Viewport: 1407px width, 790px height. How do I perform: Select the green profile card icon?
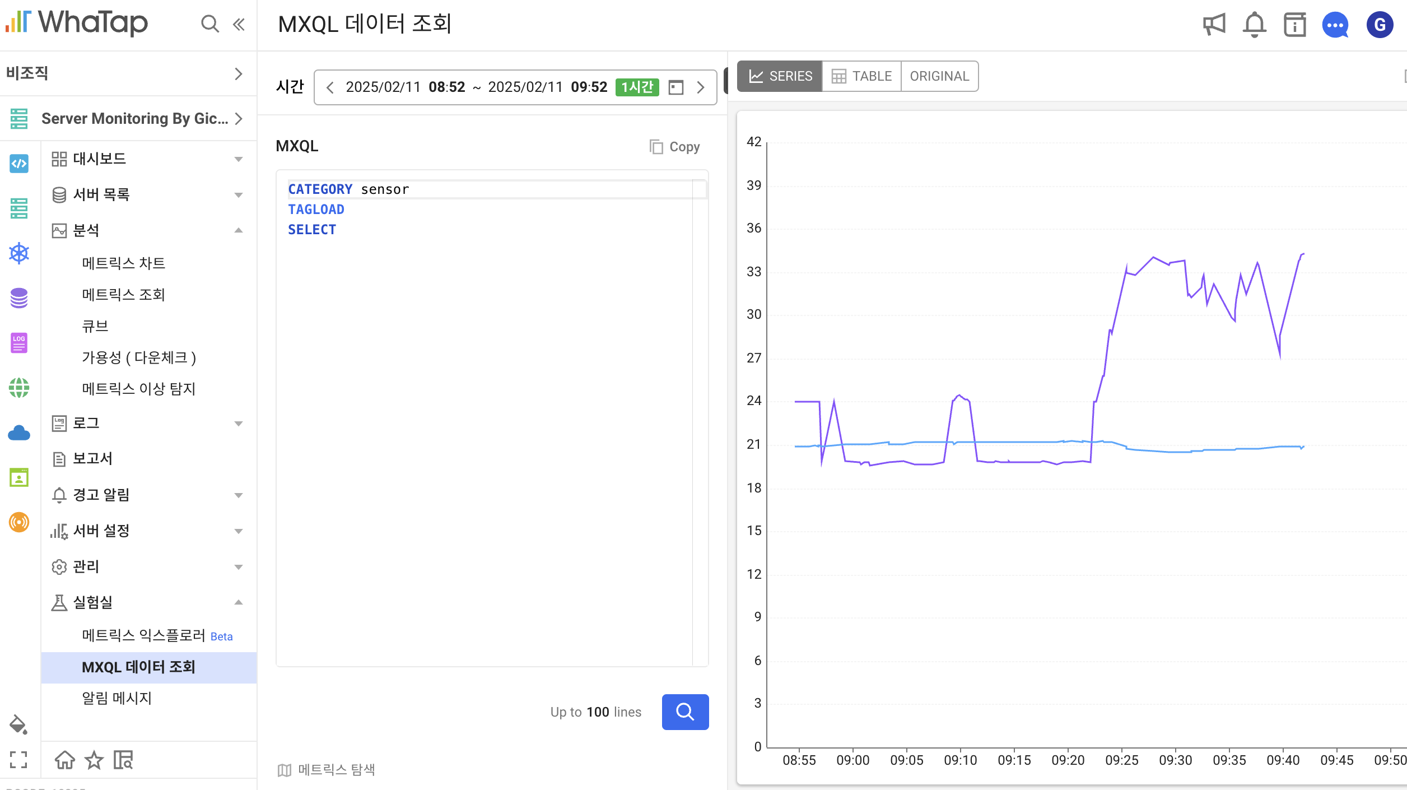[19, 477]
